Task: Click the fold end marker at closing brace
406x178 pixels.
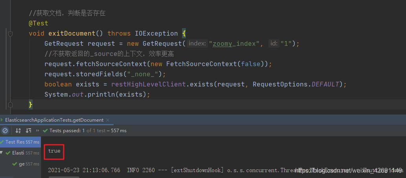Action: [x=11, y=104]
